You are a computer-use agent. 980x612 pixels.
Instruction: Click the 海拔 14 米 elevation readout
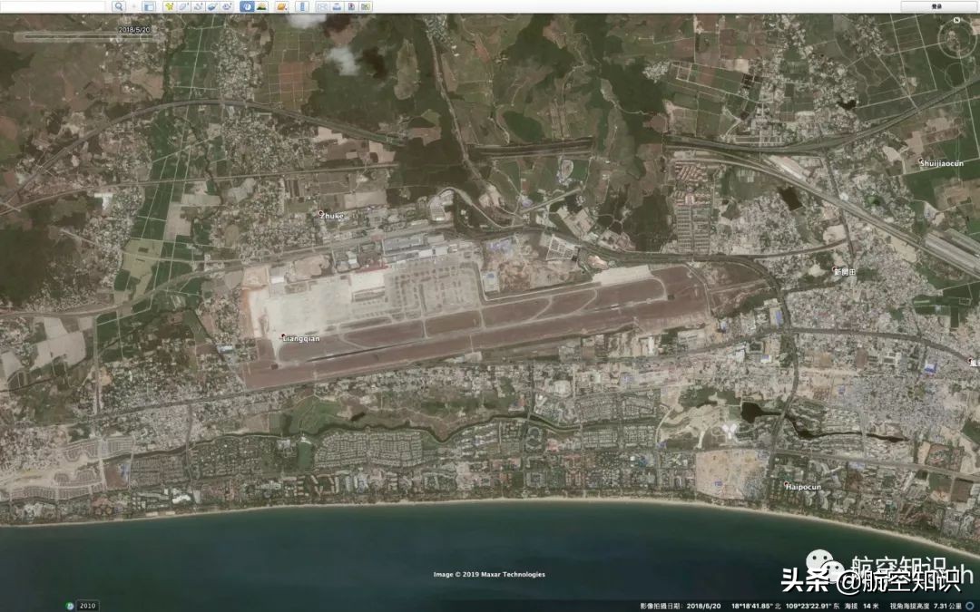[862, 606]
